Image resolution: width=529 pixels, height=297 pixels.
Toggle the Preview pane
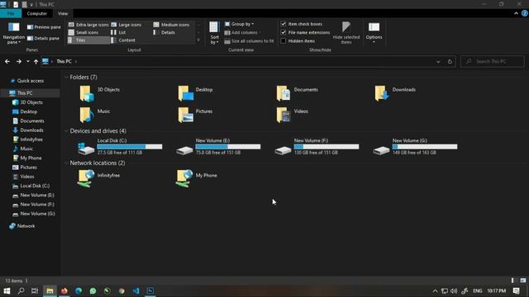click(44, 27)
